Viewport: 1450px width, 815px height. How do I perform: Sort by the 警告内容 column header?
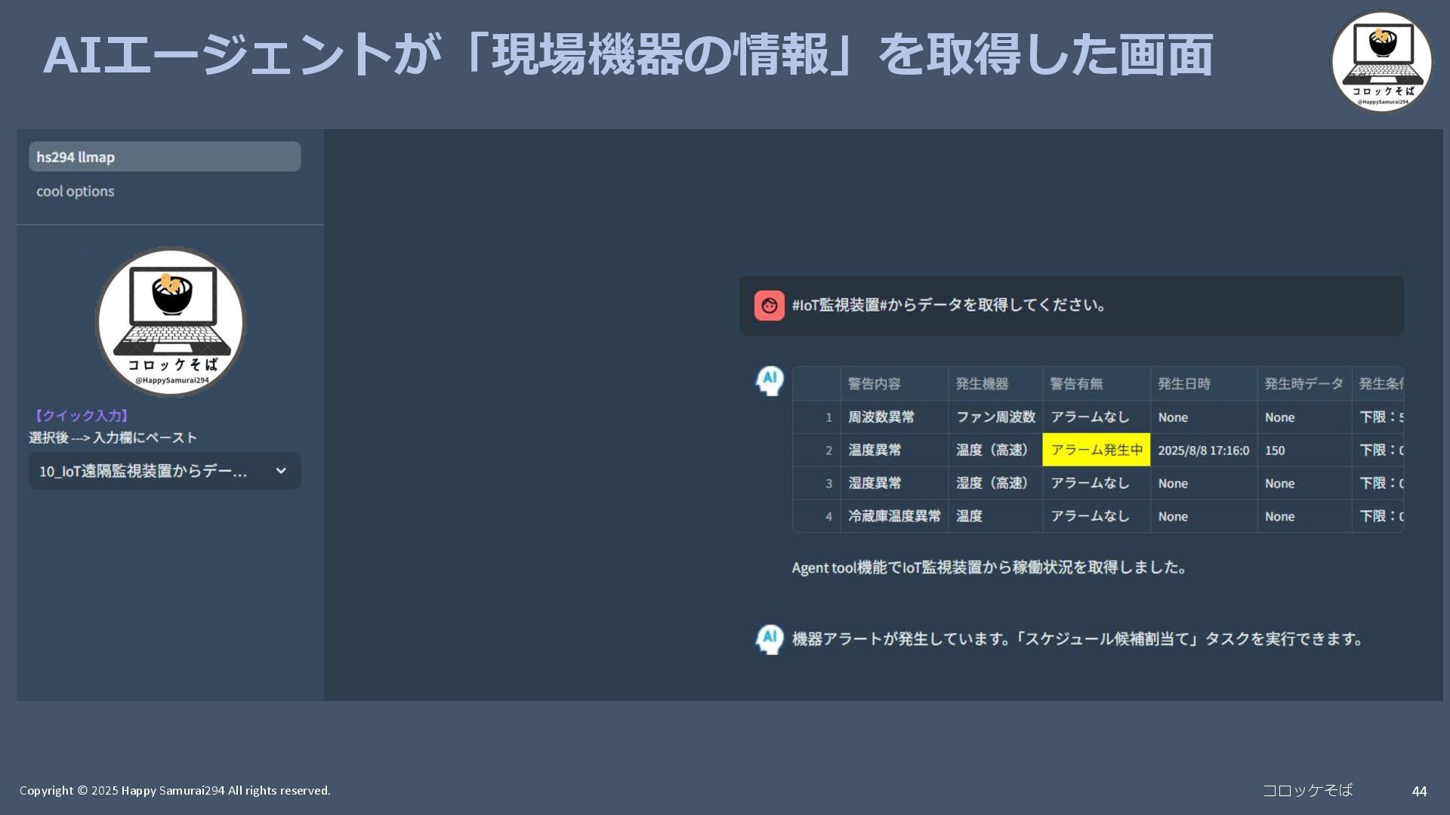click(x=874, y=383)
